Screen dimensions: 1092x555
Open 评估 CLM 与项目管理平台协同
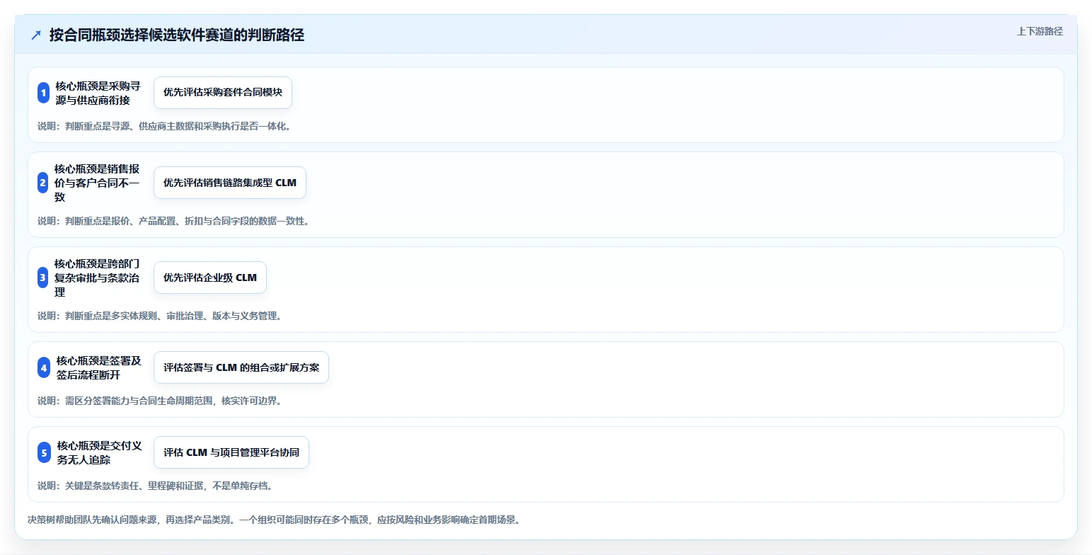231,452
